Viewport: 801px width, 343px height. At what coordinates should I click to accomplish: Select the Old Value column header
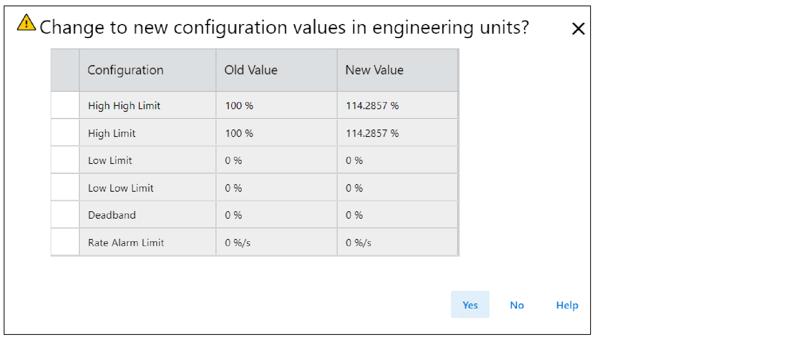coord(251,70)
